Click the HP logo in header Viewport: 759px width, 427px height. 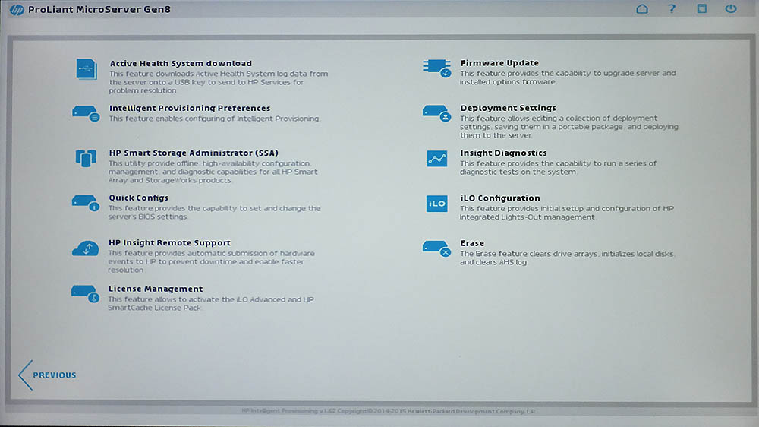pyautogui.click(x=17, y=10)
